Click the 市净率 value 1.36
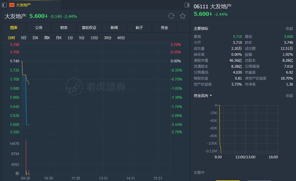This screenshot has width=296, height=181. [x=290, y=84]
